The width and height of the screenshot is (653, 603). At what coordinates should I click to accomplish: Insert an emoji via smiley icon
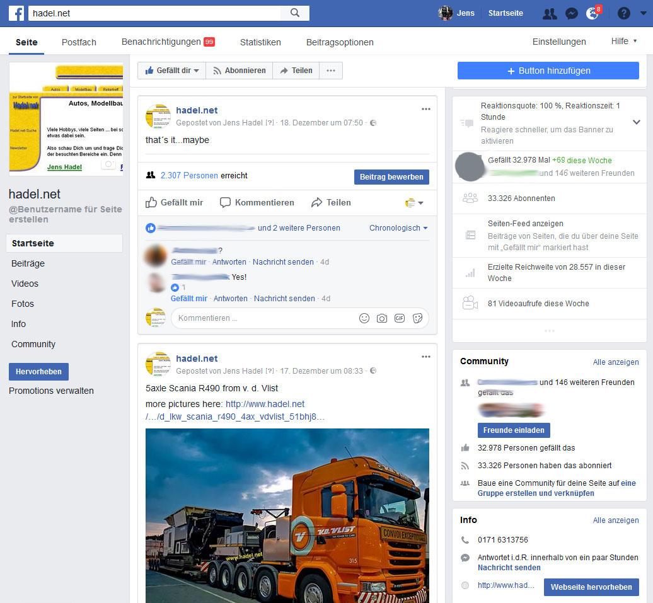pos(364,318)
